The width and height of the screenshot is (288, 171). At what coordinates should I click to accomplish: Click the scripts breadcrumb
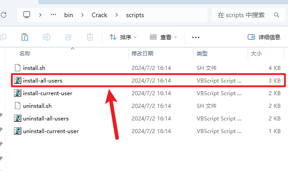pyautogui.click(x=135, y=15)
